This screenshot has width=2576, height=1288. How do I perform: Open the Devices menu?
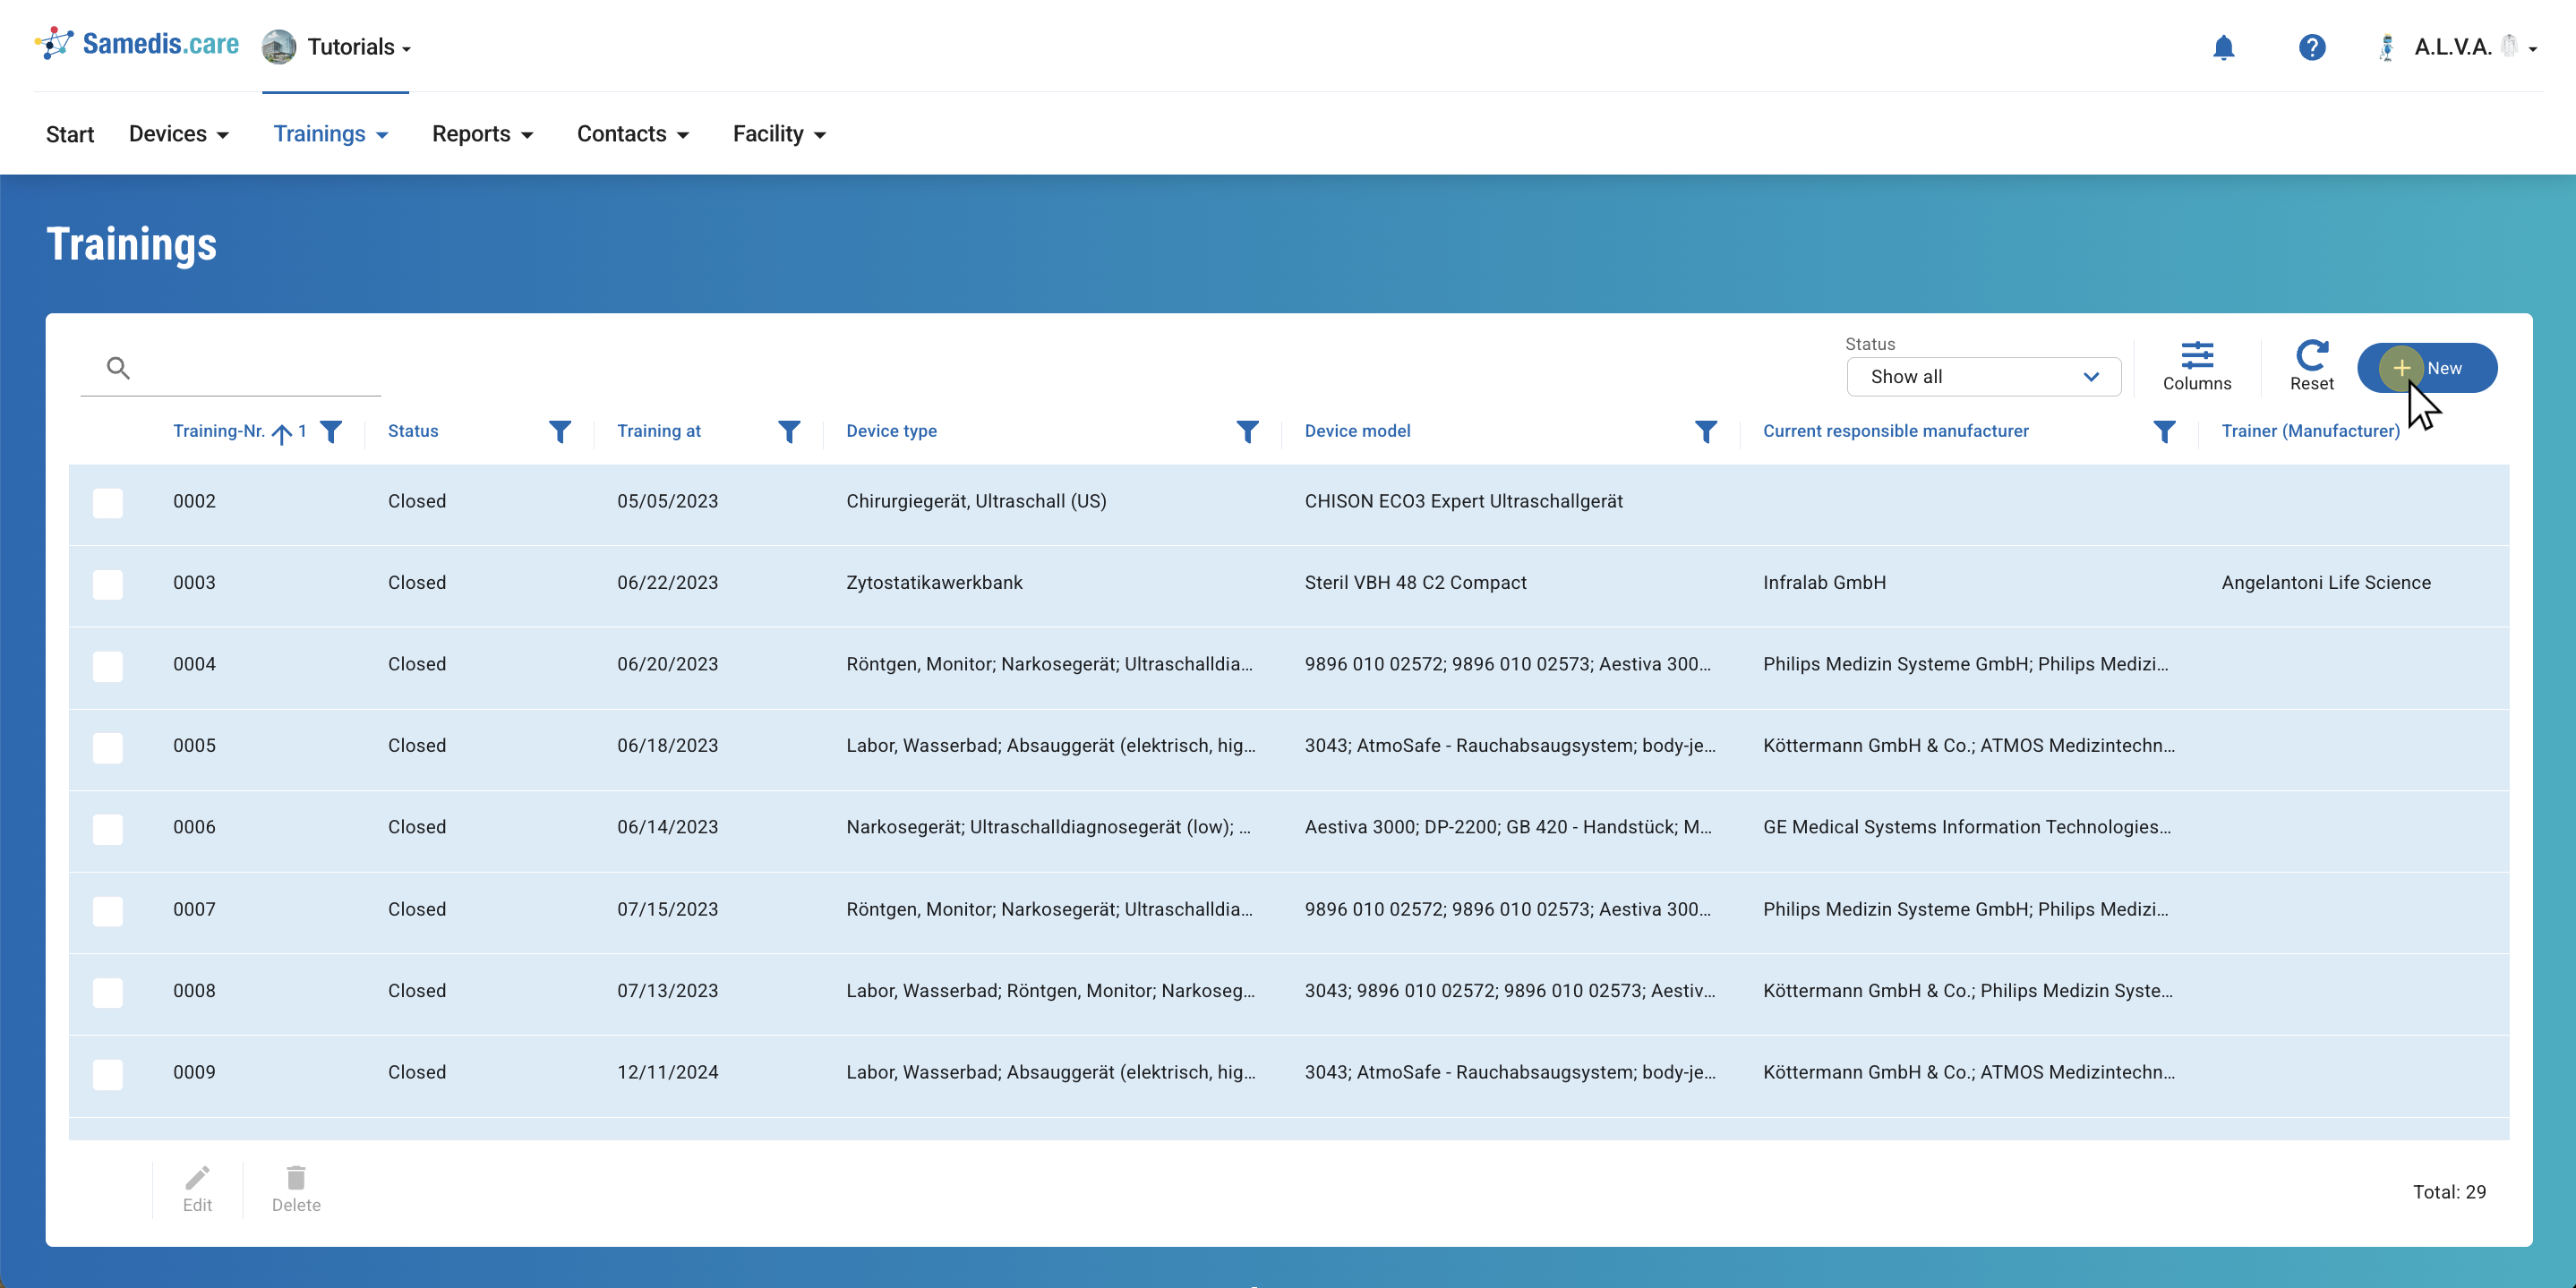[178, 134]
